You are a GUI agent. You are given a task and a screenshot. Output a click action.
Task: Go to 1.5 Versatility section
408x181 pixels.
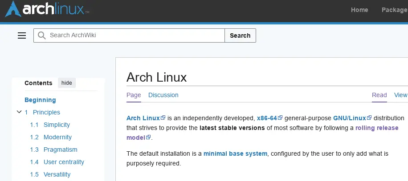(x=50, y=174)
